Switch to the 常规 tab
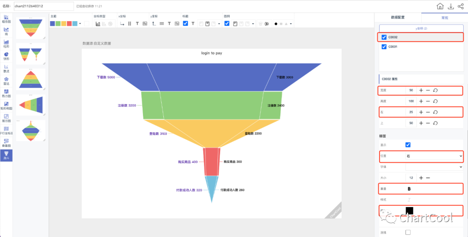Screen dimensions: 468x237 tap(445, 18)
